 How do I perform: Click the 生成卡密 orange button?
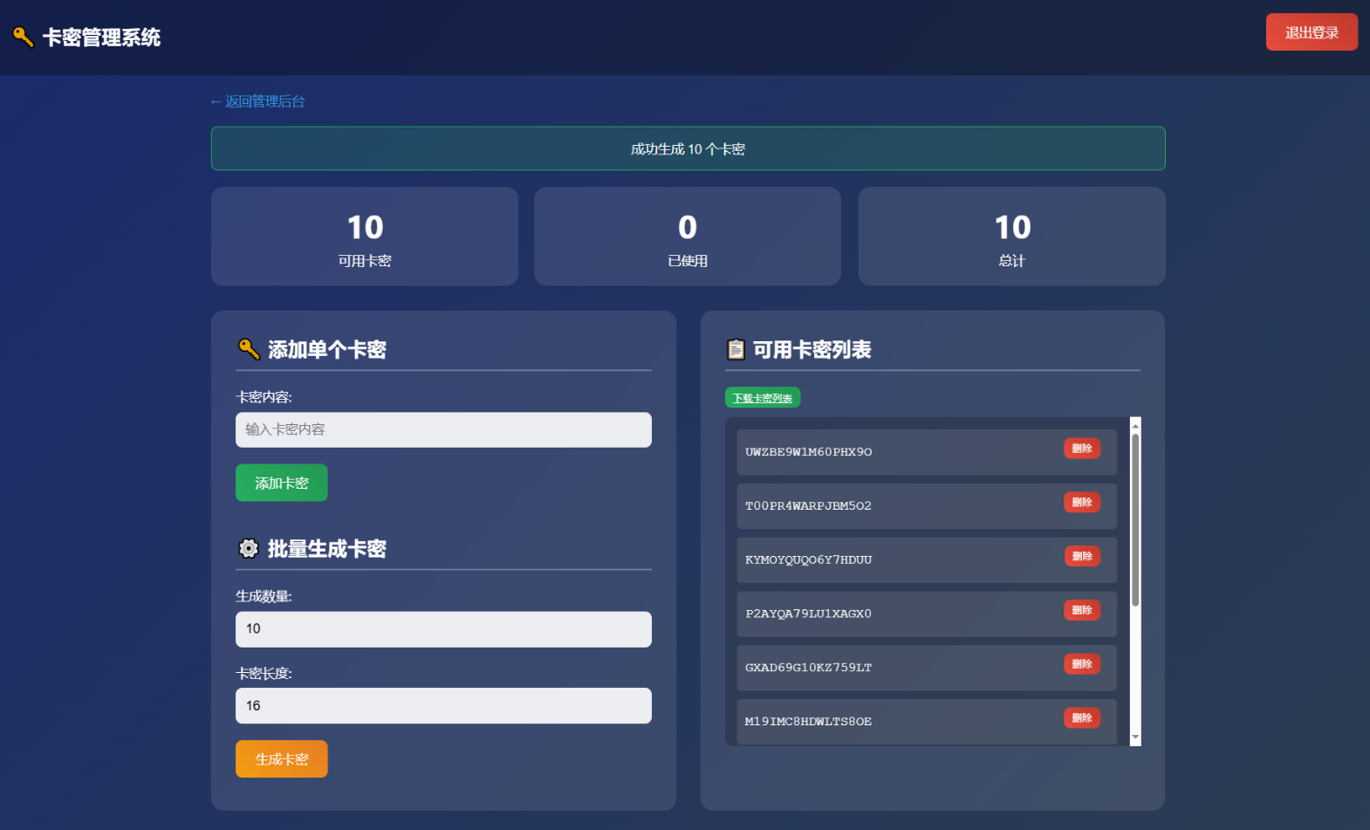[x=282, y=759]
